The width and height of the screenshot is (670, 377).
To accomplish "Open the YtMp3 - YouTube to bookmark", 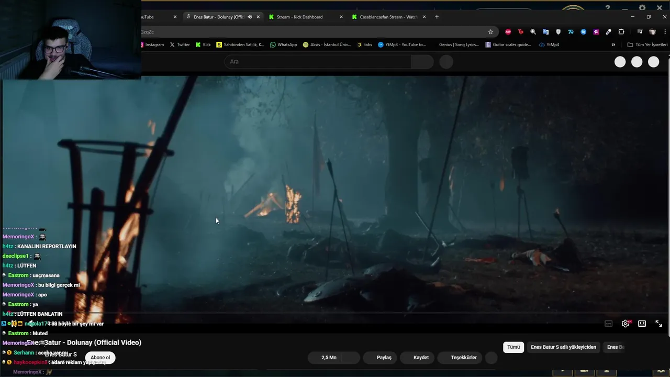I will click(401, 45).
